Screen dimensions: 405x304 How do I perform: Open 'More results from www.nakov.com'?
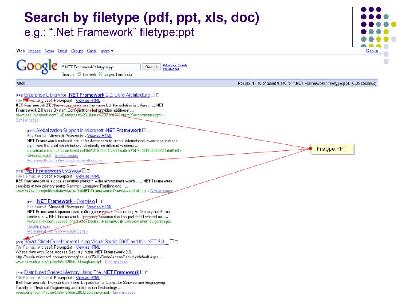58,231
